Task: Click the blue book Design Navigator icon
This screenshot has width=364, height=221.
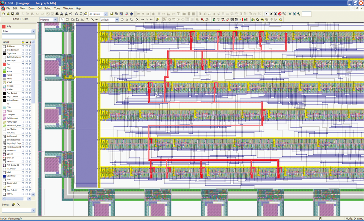Action: coord(131,14)
